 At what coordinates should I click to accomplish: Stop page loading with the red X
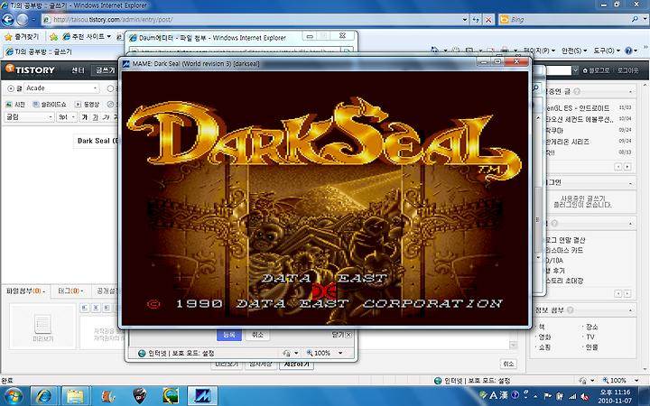point(488,20)
